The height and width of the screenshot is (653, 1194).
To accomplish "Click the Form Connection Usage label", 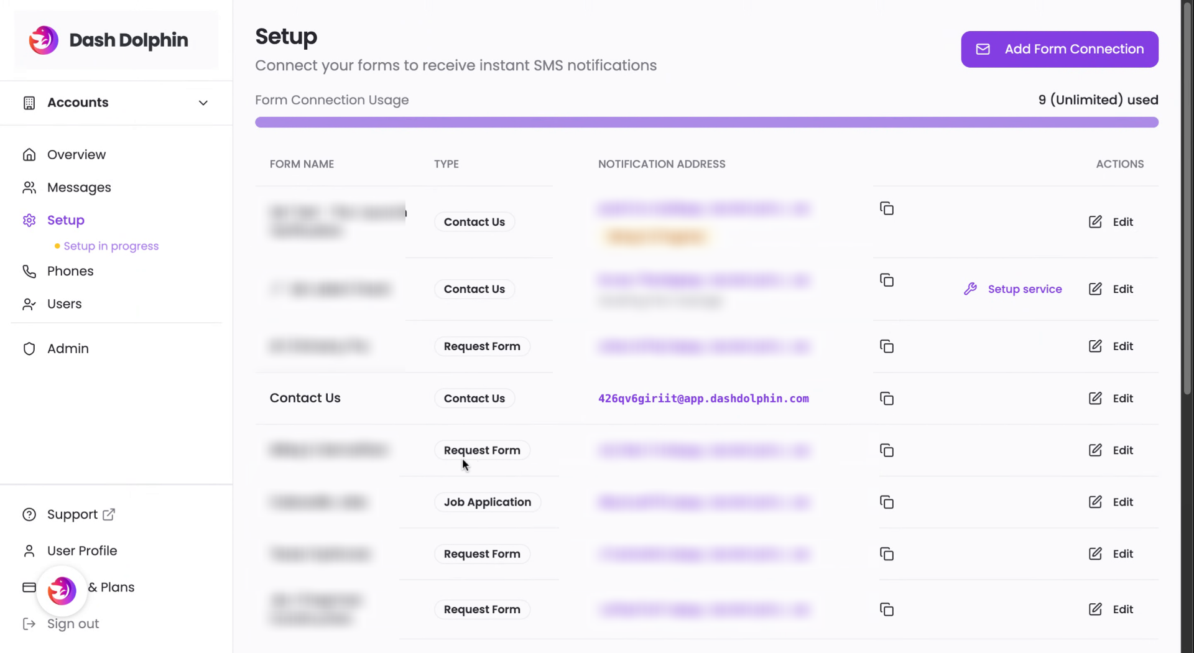I will (331, 100).
